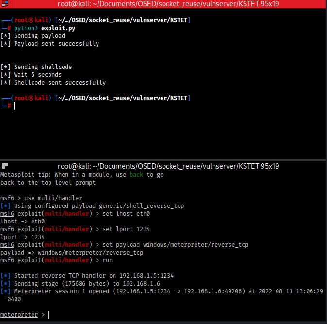The height and width of the screenshot is (324, 327).
Task: Click 'lport => 1234' output line
Action: [22, 237]
